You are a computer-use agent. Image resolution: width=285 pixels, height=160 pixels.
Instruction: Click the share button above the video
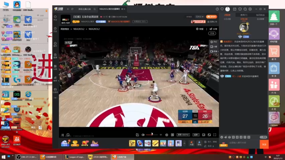[x=213, y=29]
